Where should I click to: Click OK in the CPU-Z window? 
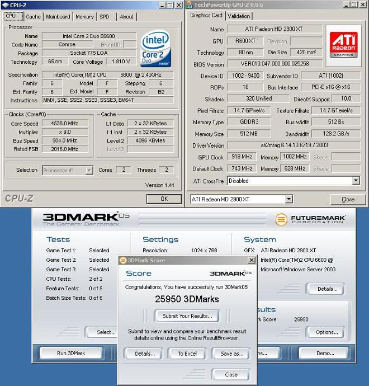[164, 199]
